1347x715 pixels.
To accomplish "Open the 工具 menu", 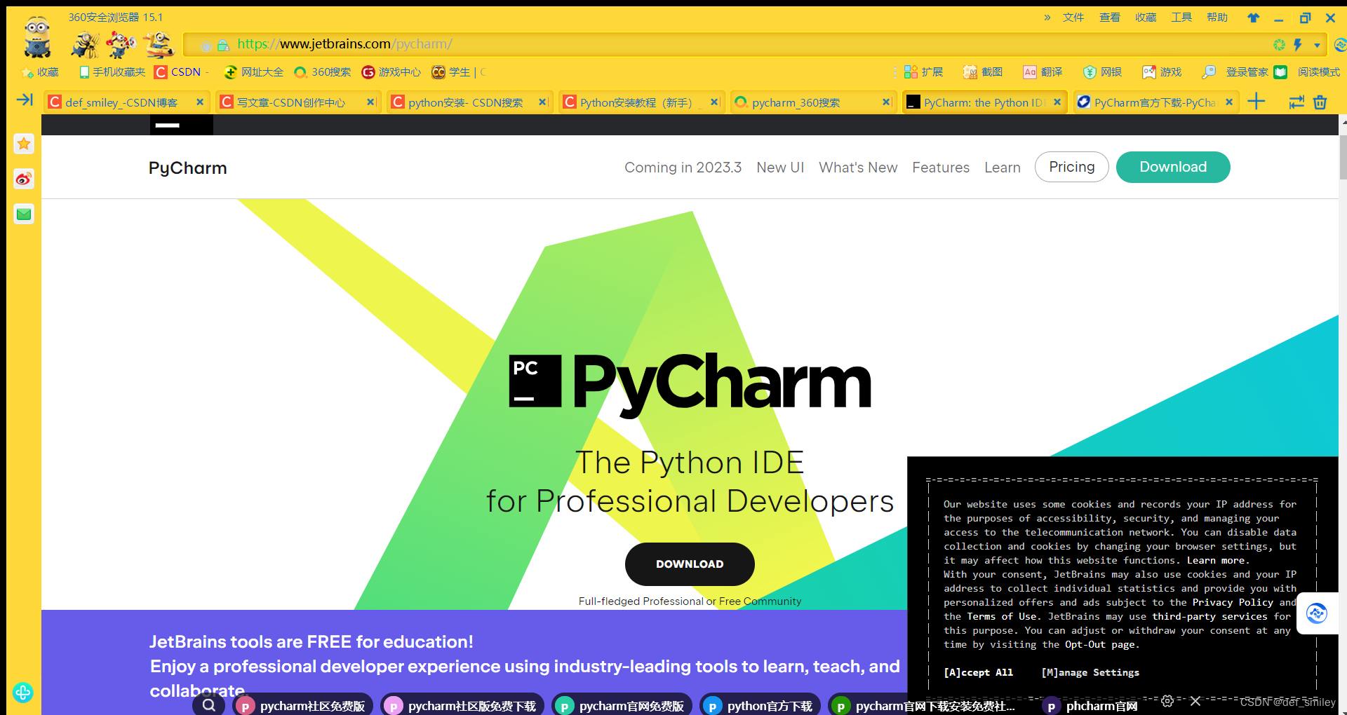I will (x=1181, y=18).
